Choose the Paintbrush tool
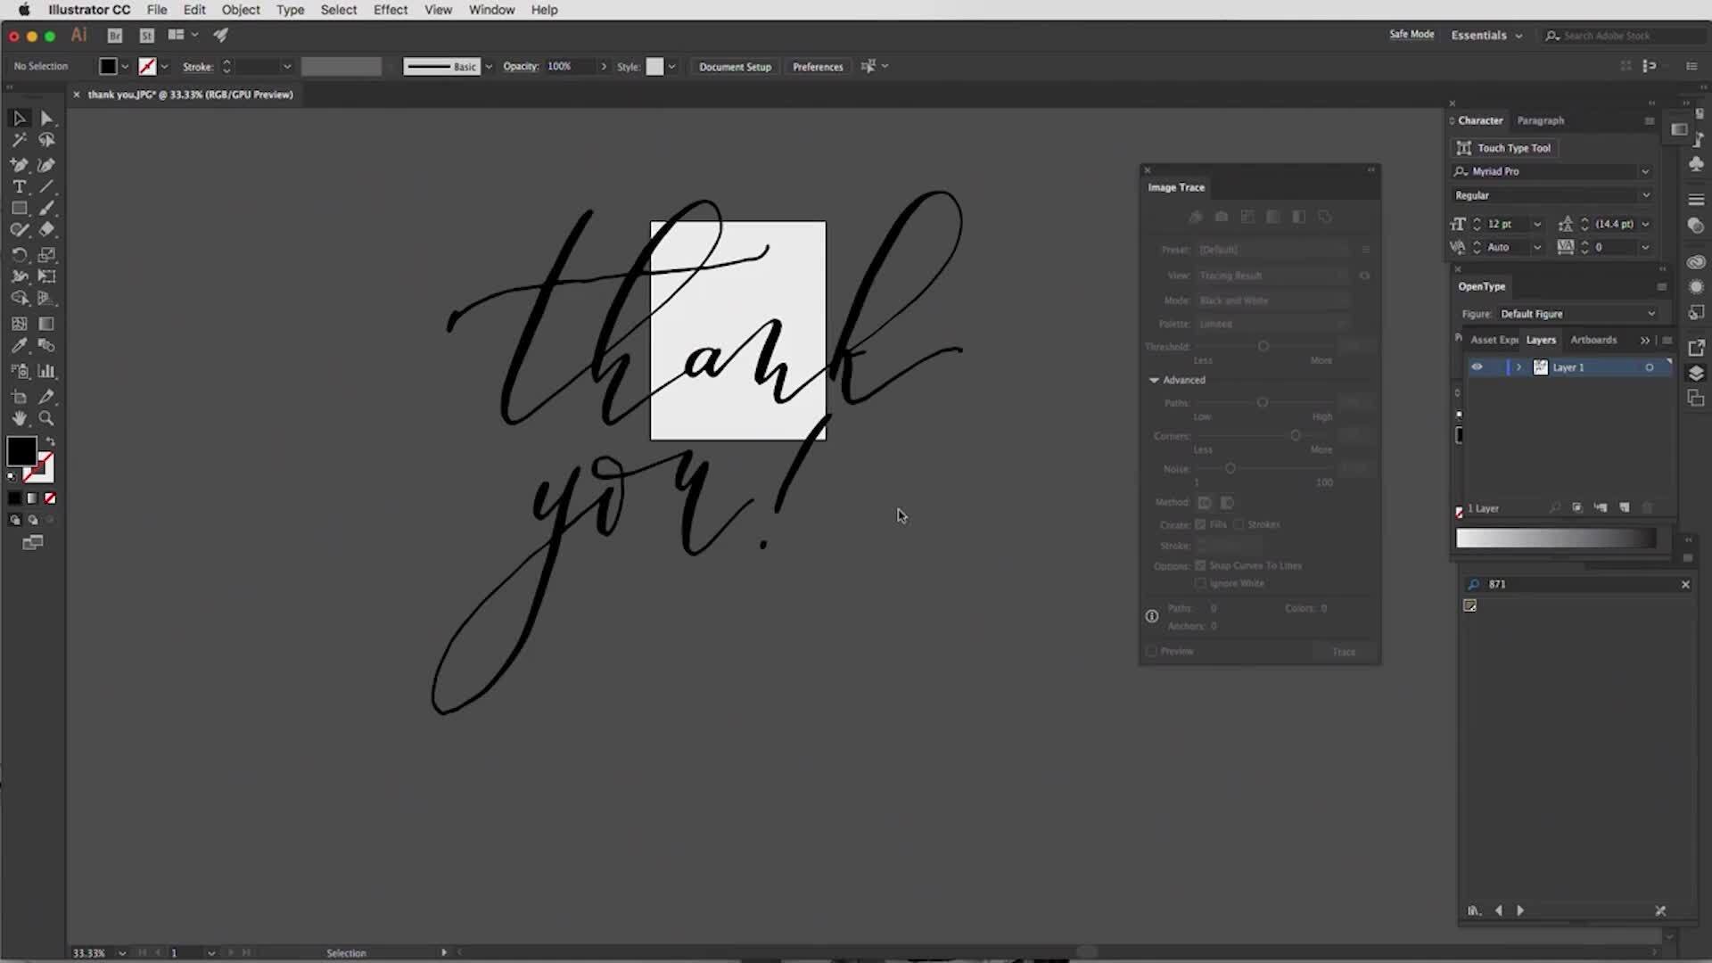Viewport: 1712px width, 963px height. pyautogui.click(x=46, y=208)
